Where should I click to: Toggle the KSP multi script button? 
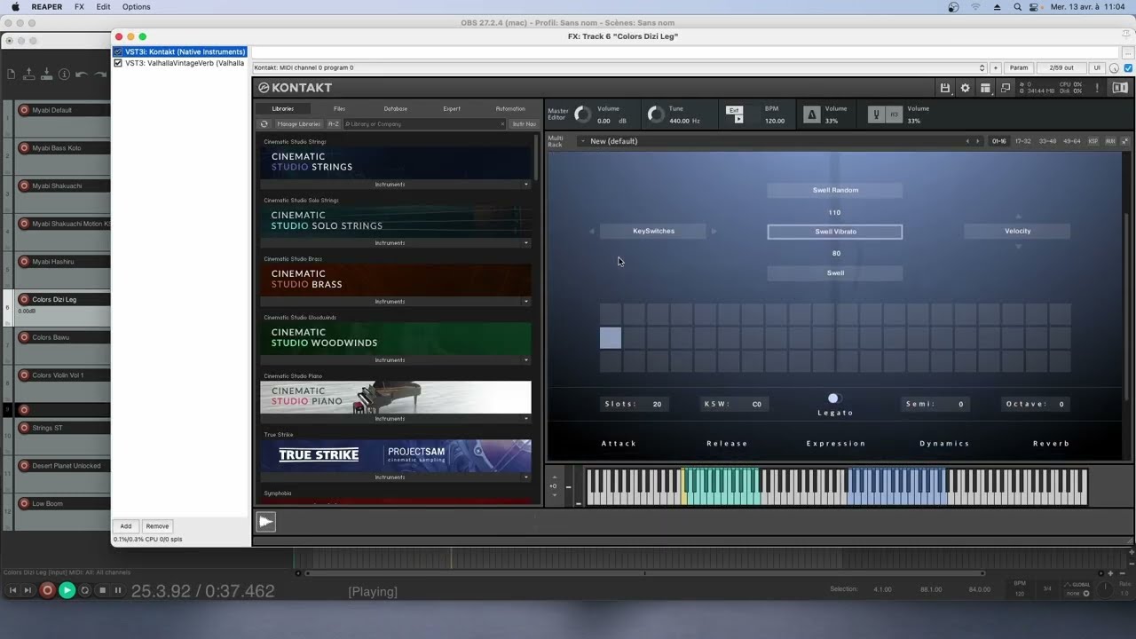(x=1093, y=141)
